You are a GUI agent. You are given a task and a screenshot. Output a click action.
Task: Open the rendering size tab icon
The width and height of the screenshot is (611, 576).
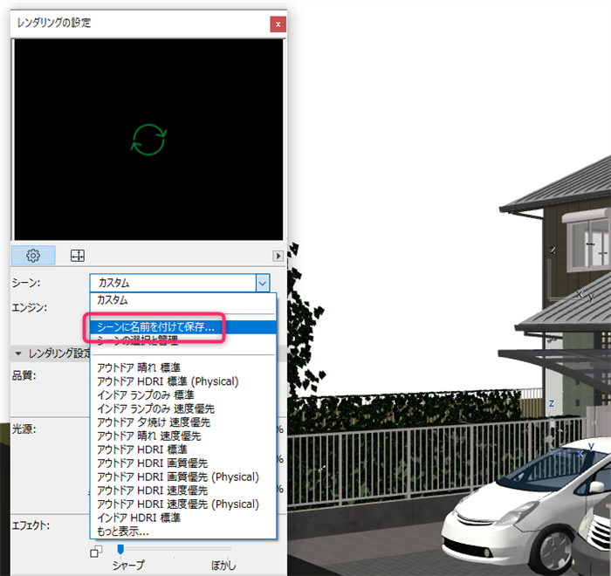[77, 256]
